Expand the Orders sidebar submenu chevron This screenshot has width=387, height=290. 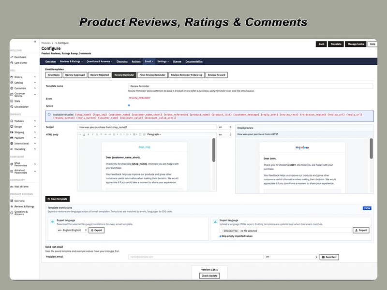[35, 77]
